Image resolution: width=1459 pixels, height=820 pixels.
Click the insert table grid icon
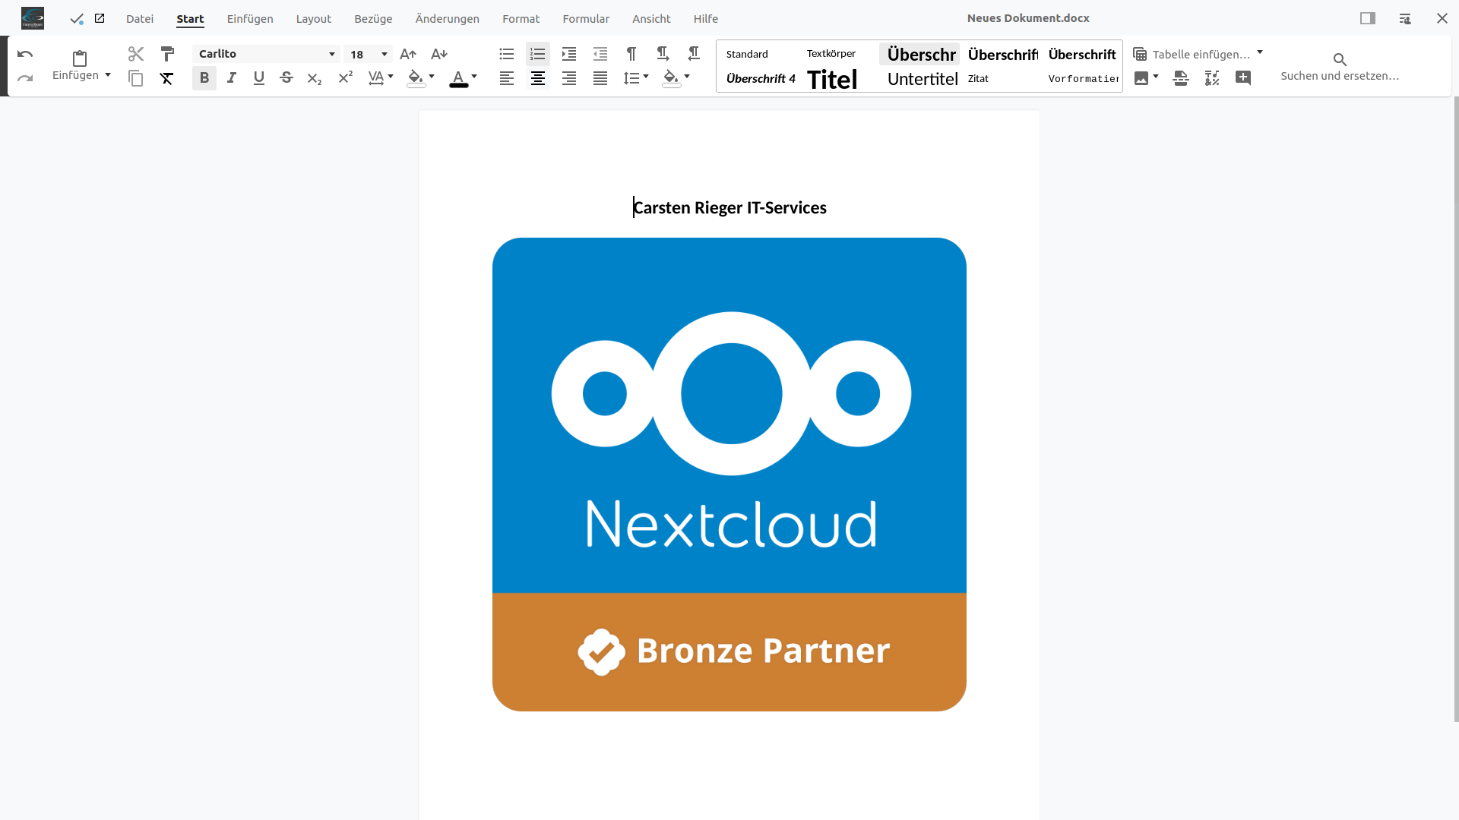[x=1140, y=54]
